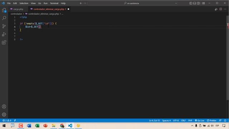Open PowerPoint from the taskbar
This screenshot has width=229, height=129.
pyautogui.click(x=45, y=126)
